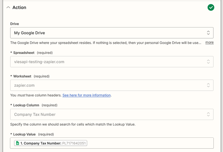
Task: Select the Company Tax Number PL7171642051 pill
Action: tap(50, 143)
